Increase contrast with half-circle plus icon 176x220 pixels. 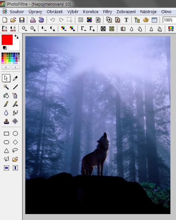[53, 29]
